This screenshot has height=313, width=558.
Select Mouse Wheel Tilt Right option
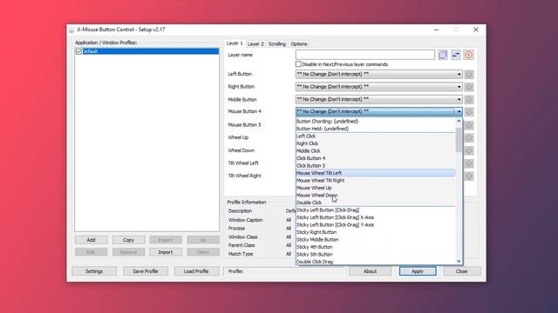376,181
